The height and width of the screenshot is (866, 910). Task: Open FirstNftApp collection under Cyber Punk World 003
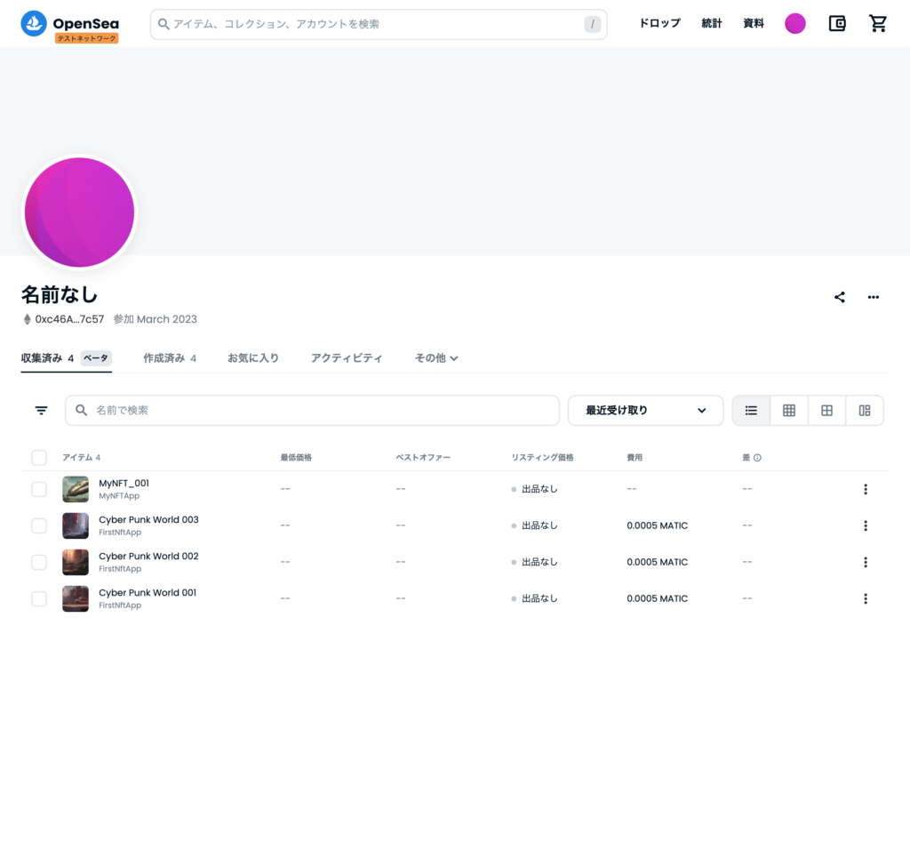pos(120,533)
